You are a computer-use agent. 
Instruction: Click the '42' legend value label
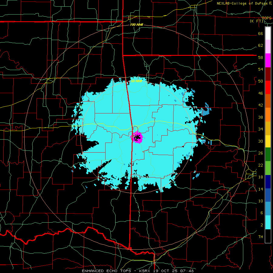point(261,105)
